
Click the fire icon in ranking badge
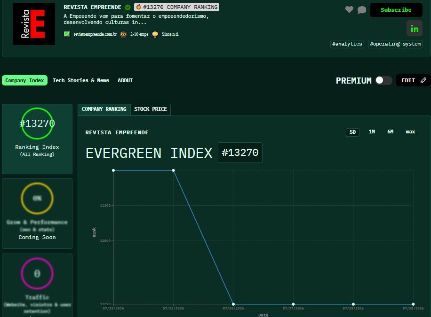138,7
